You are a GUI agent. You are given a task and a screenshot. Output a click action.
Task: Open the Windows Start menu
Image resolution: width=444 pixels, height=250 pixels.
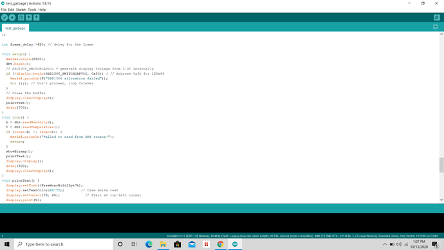pos(7,244)
